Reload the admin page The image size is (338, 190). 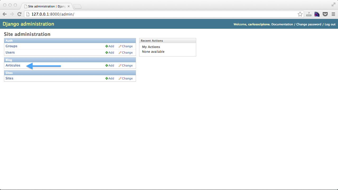coord(19,14)
